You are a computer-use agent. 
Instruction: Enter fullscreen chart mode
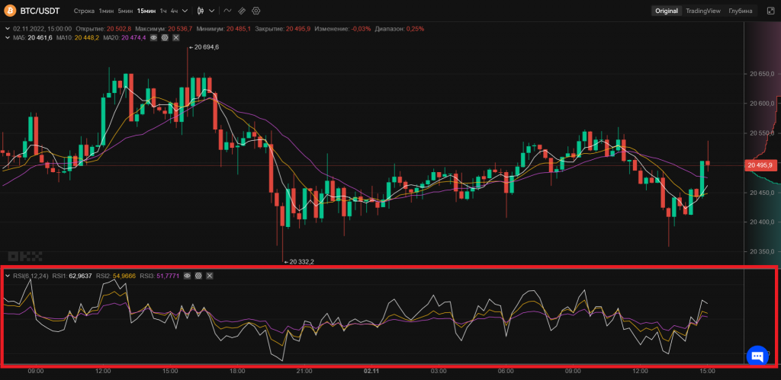770,11
